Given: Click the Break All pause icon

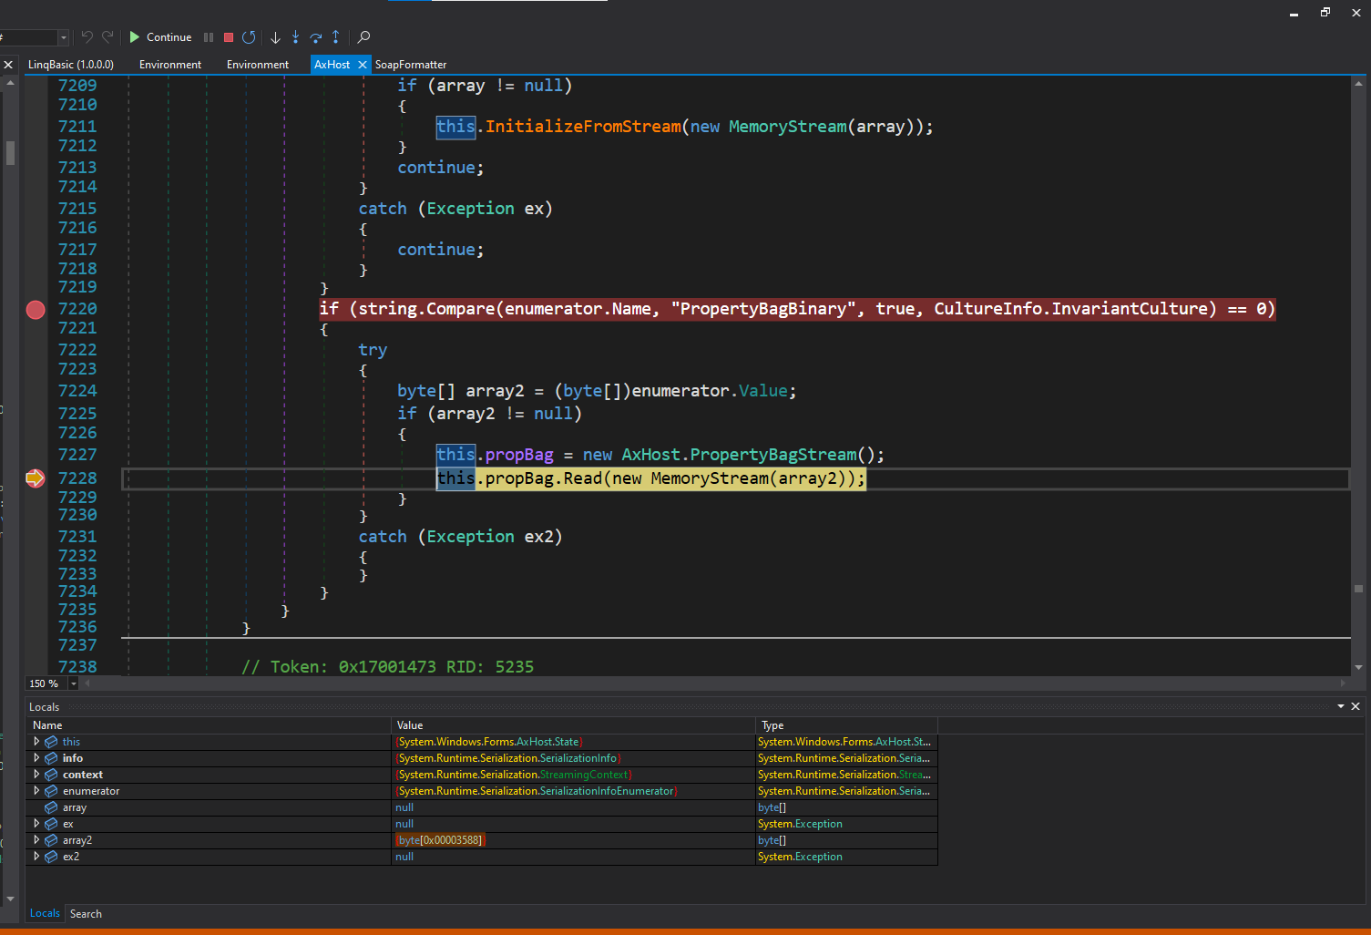Looking at the screenshot, I should pyautogui.click(x=209, y=37).
